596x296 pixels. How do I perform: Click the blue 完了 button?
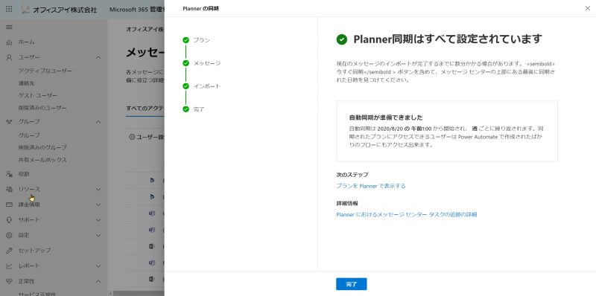tap(351, 284)
